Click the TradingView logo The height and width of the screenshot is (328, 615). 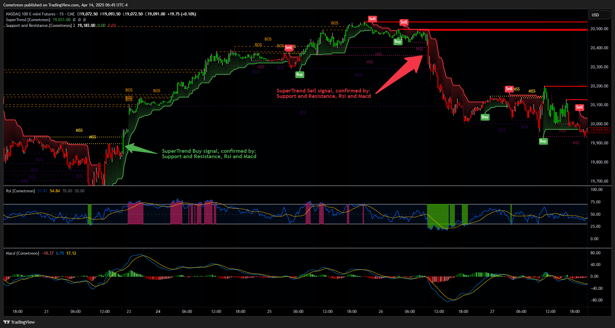click(x=19, y=322)
